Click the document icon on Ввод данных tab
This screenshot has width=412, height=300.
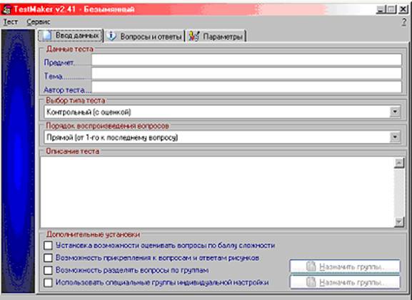tap(47, 36)
